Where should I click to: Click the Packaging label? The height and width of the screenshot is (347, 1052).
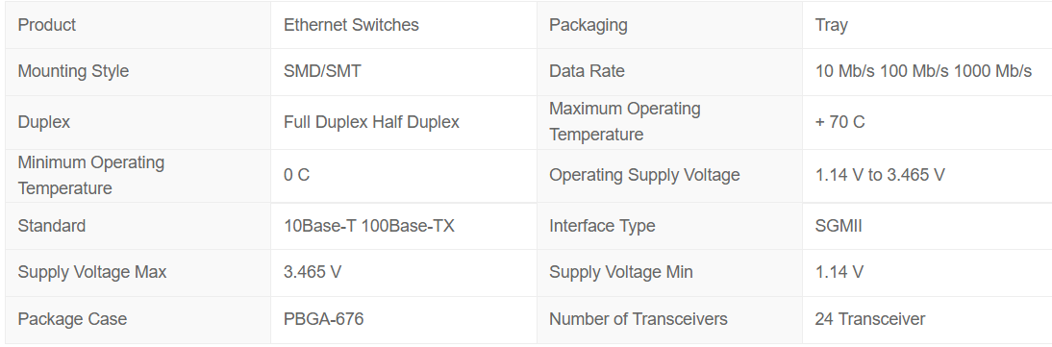(589, 26)
